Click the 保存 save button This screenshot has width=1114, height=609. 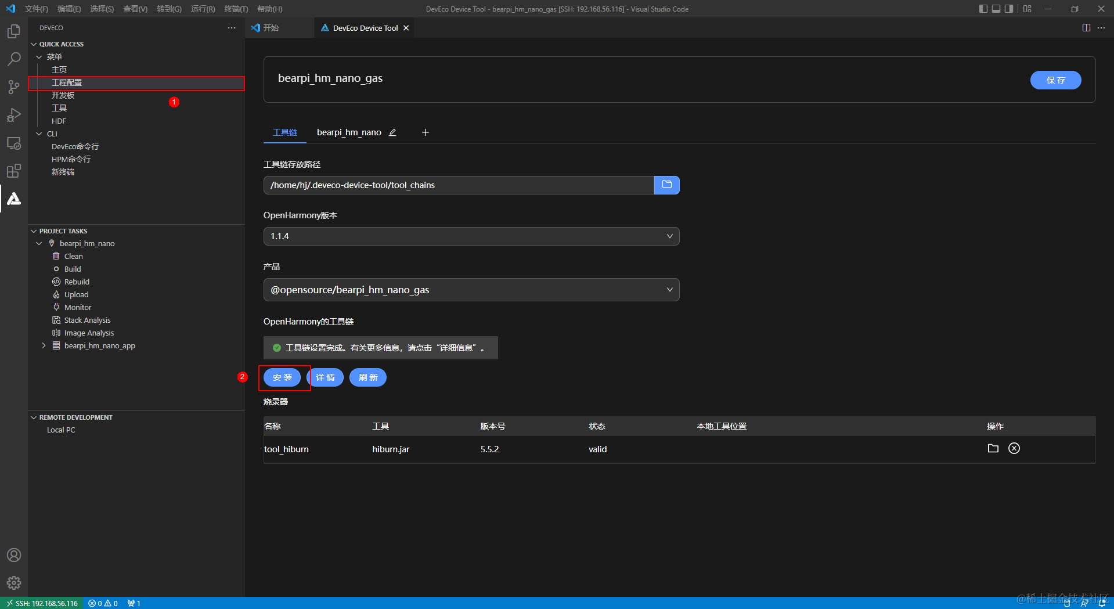[x=1055, y=80]
